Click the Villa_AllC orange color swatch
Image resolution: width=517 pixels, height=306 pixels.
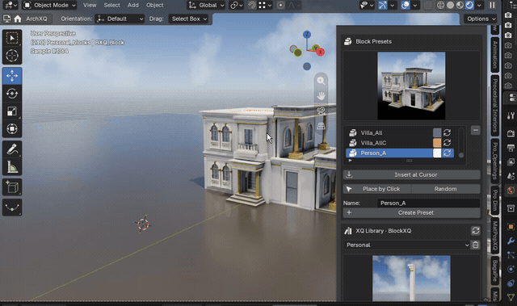pyautogui.click(x=437, y=143)
